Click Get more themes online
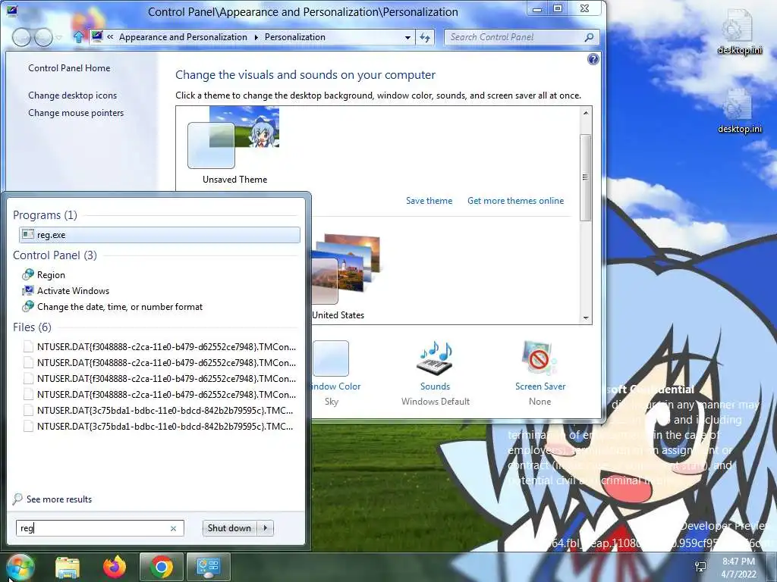 (515, 200)
